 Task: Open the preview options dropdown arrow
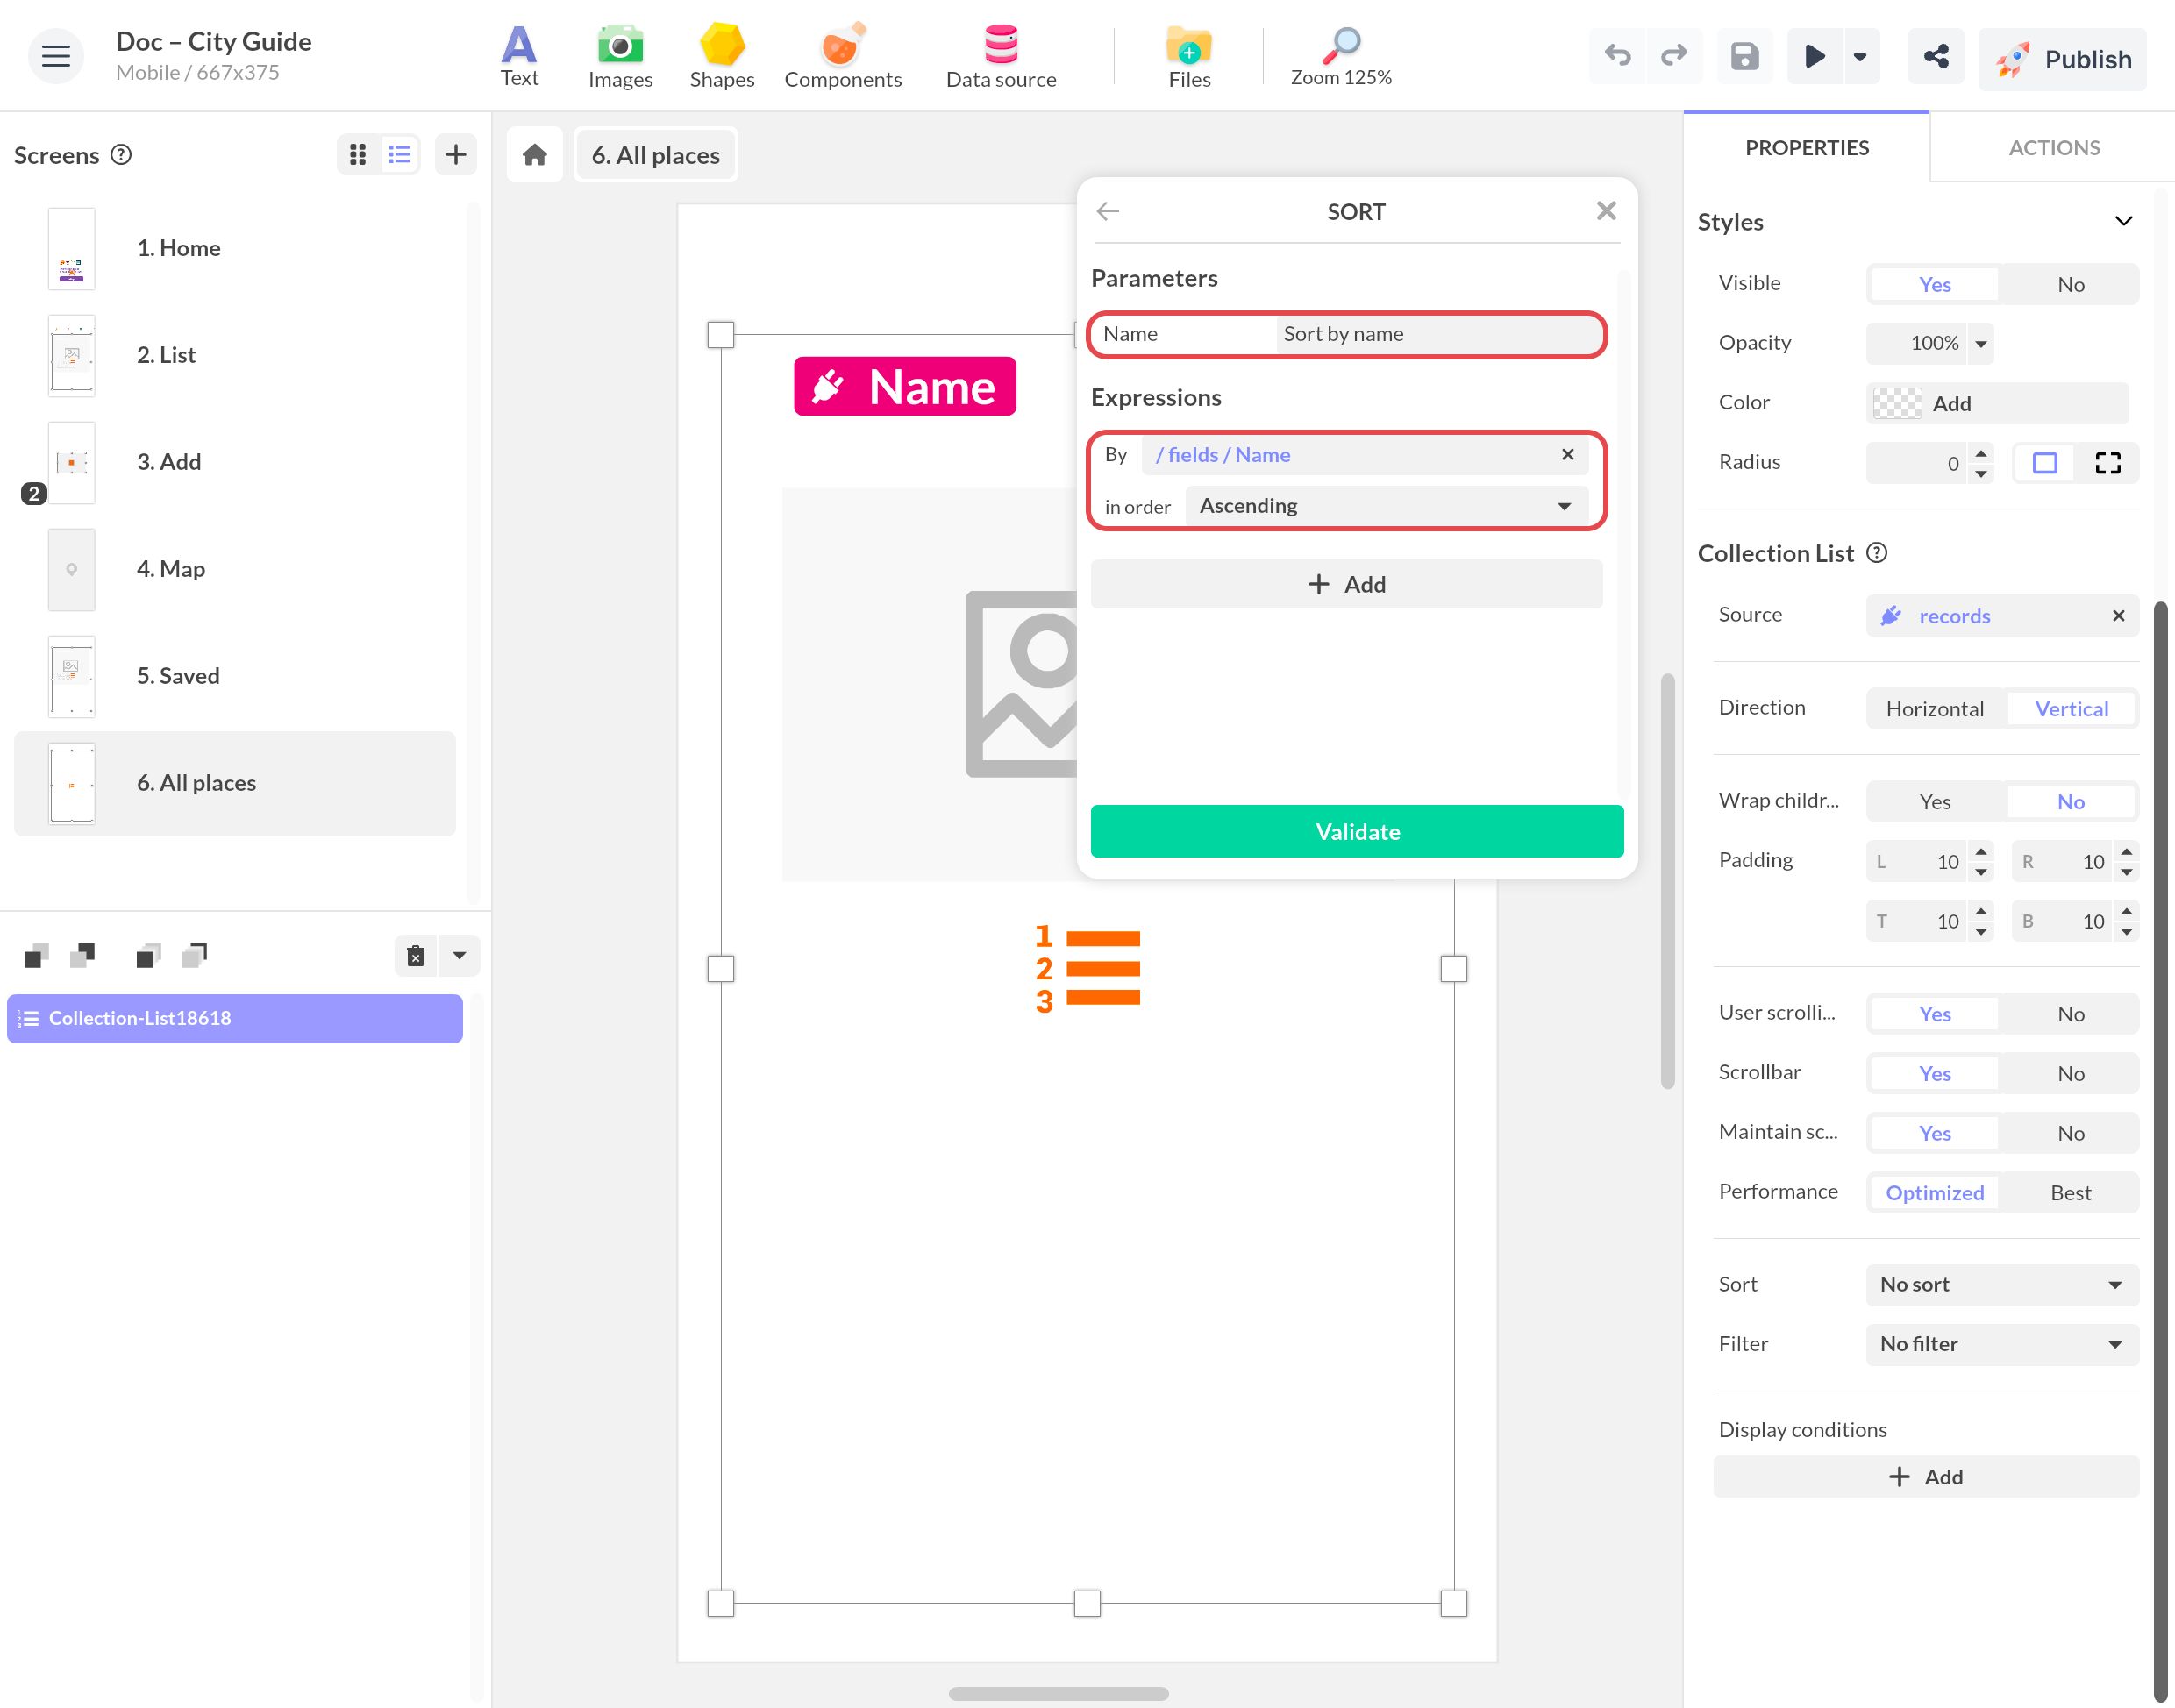tap(1860, 56)
